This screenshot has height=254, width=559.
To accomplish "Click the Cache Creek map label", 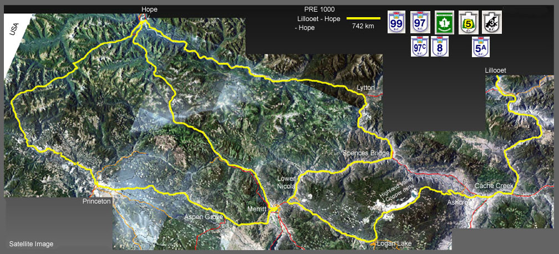I will pyautogui.click(x=494, y=185).
